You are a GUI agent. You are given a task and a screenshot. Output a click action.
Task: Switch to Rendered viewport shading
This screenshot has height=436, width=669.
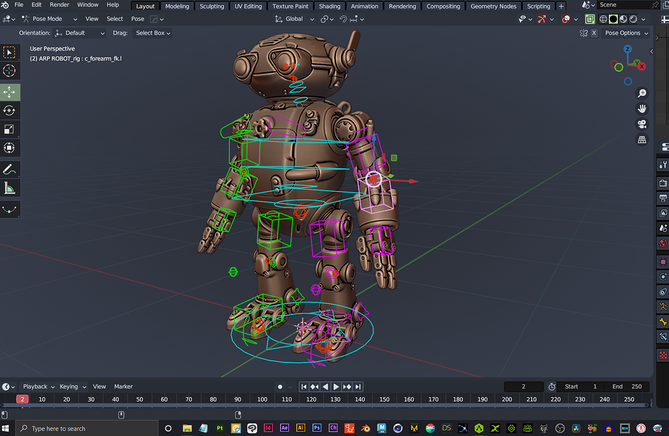pos(633,19)
